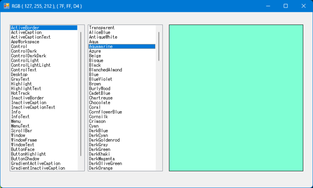Screen dimensions: 313x188
Task: Choose Crimson in the color names list
Action: (x=97, y=121)
